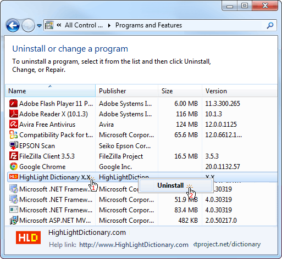Viewport: 282px width, 259px height.
Task: Select 'Compatibility Pack for t...' entry
Action: [56, 135]
